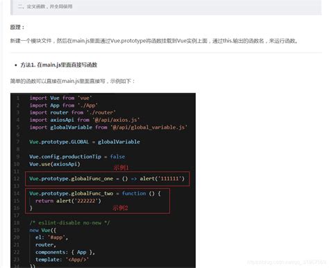Viewport: 329px width, 268px height.
Task: Click the comment "/* eslint-disable no-new */"
Action: click(x=69, y=223)
